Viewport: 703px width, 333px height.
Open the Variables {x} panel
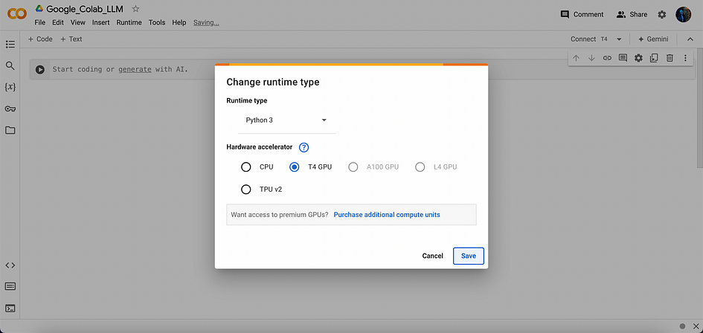[x=10, y=87]
